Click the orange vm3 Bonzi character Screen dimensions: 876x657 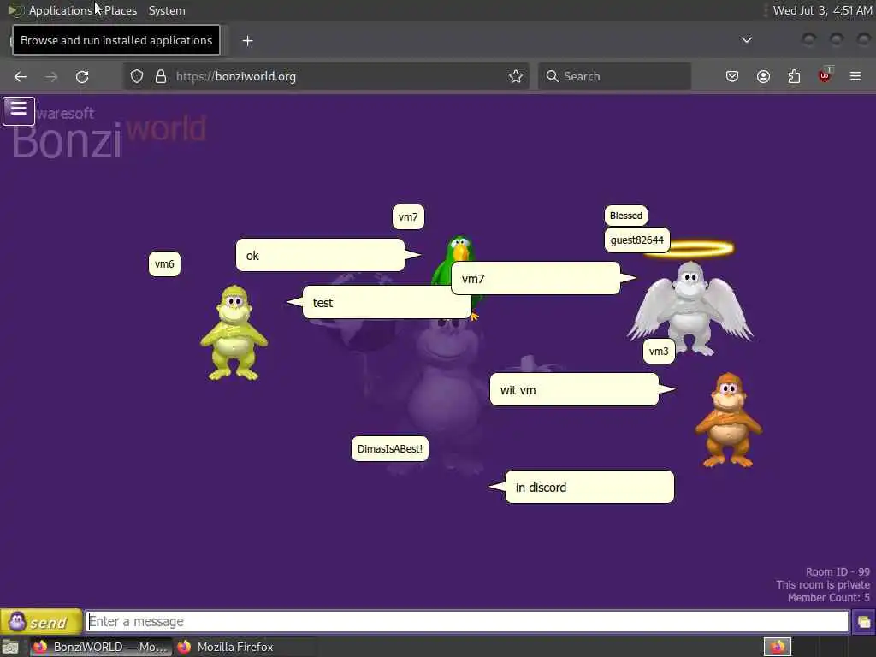729,420
